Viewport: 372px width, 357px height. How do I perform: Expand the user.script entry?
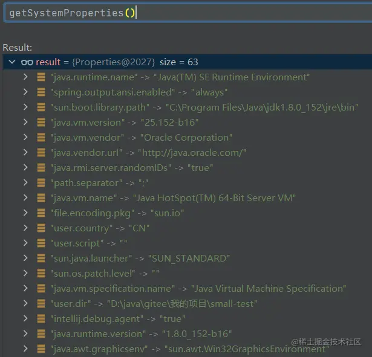(x=25, y=243)
